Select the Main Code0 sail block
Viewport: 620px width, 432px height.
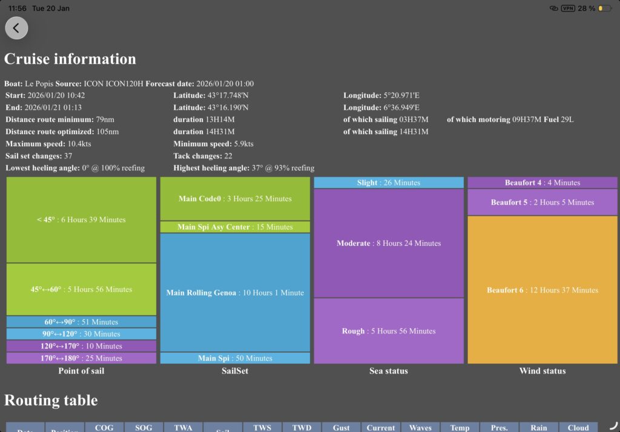pyautogui.click(x=235, y=199)
